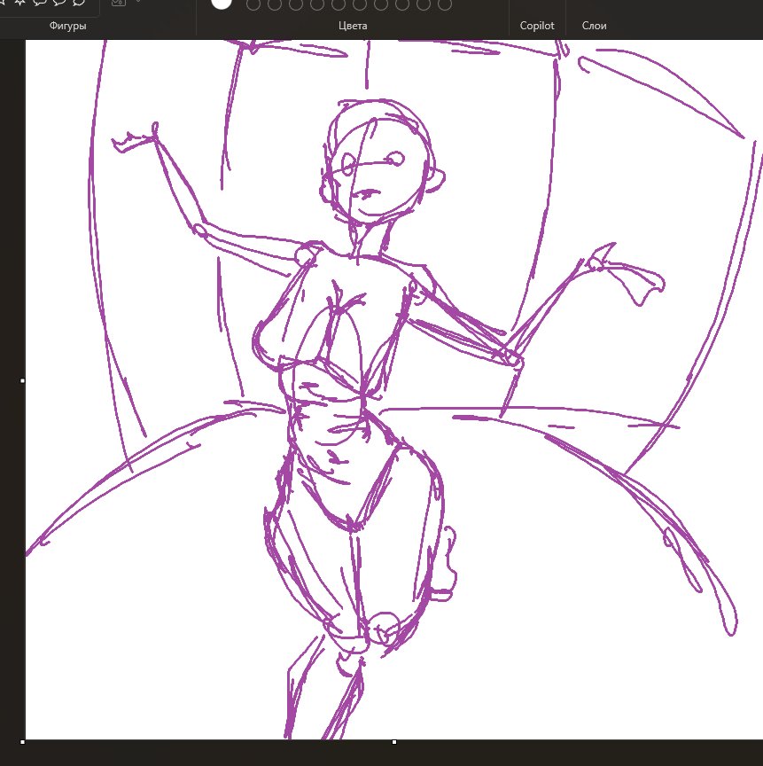Click the canvas bottom-edge middle resize handle
This screenshot has height=766, width=763.
[394, 742]
